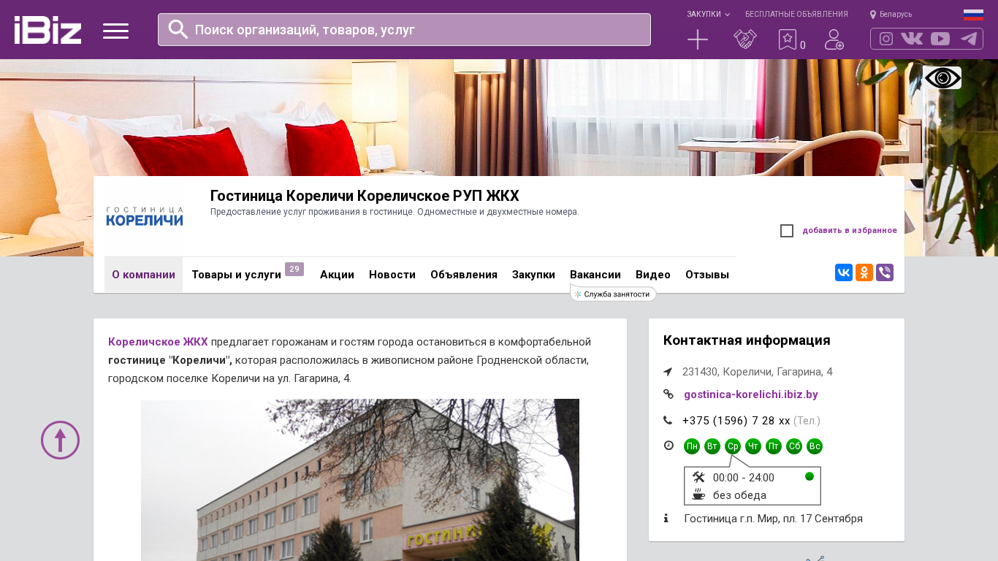Click the 00:00 - 24:00 working hours
The width and height of the screenshot is (998, 561).
click(x=744, y=478)
